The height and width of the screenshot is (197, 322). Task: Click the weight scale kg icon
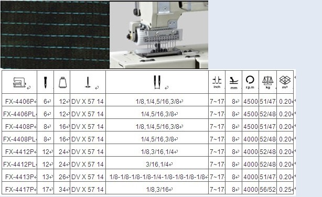click(268, 82)
